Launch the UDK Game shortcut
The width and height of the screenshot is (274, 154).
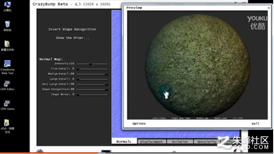pyautogui.click(x=7, y=105)
